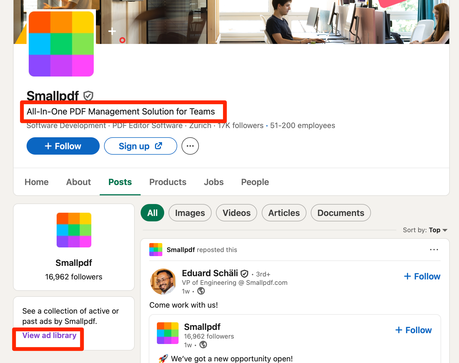Click Smallpdf logo in nested post
Image resolution: width=459 pixels, height=363 pixels.
coord(168,333)
